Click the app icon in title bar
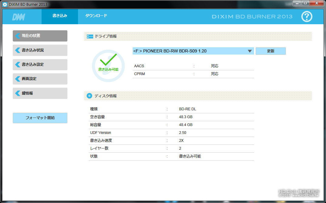326x203 pixels. pyautogui.click(x=5, y=4)
